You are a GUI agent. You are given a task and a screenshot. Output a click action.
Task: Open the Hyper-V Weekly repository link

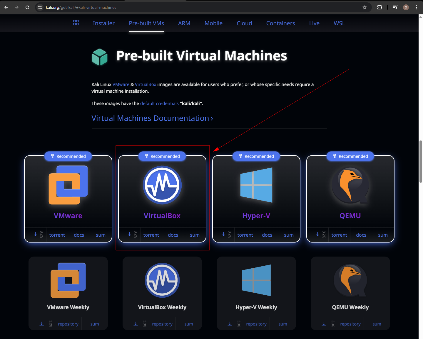(x=256, y=324)
